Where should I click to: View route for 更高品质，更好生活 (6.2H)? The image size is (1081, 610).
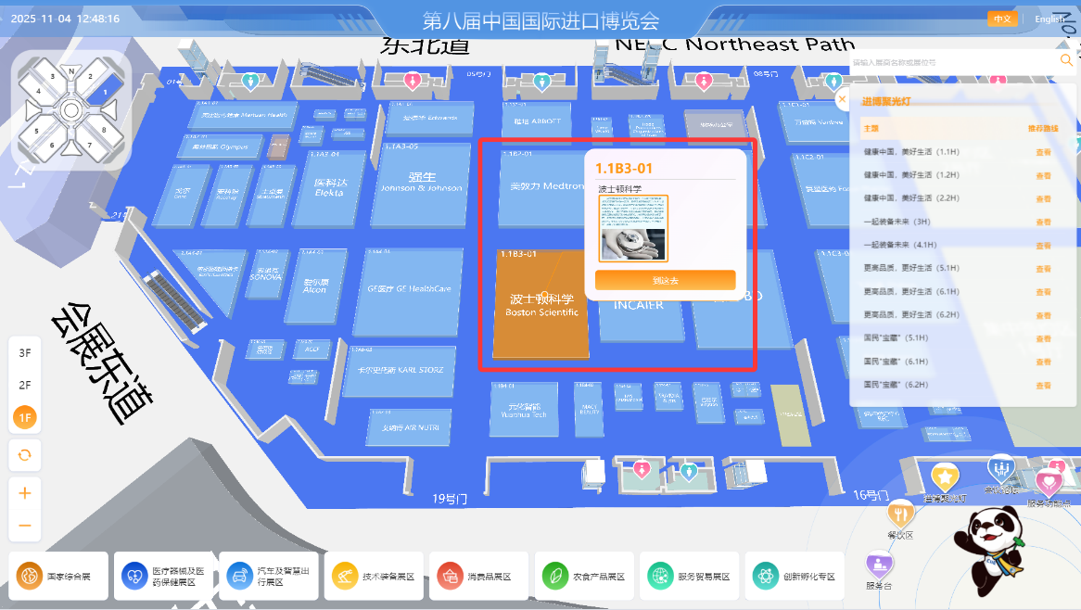point(1043,316)
